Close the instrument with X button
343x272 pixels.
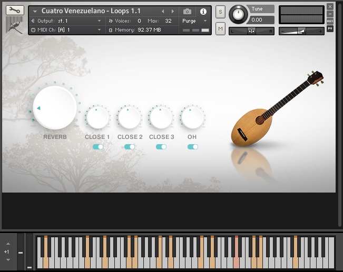pyautogui.click(x=330, y=6)
